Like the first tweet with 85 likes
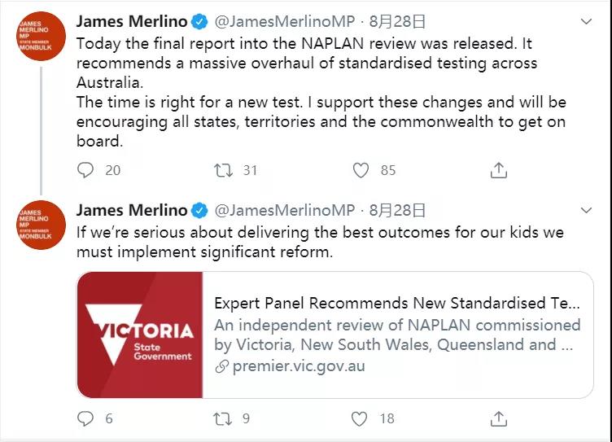Screen dimensions: 612x442 [361, 169]
